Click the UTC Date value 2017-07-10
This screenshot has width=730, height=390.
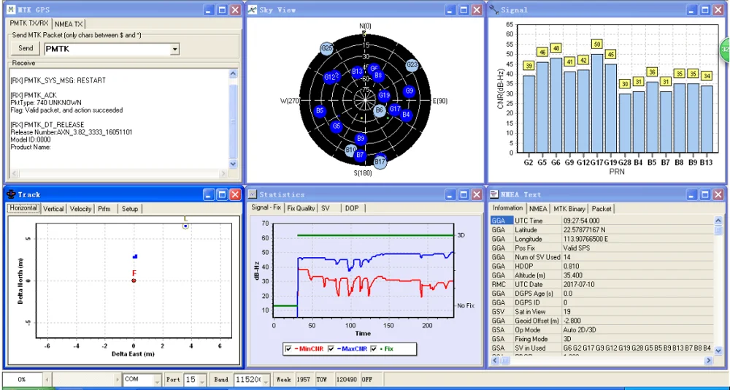tap(579, 284)
